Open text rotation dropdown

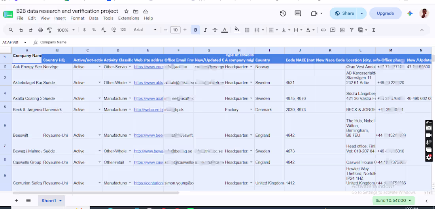(x=310, y=30)
